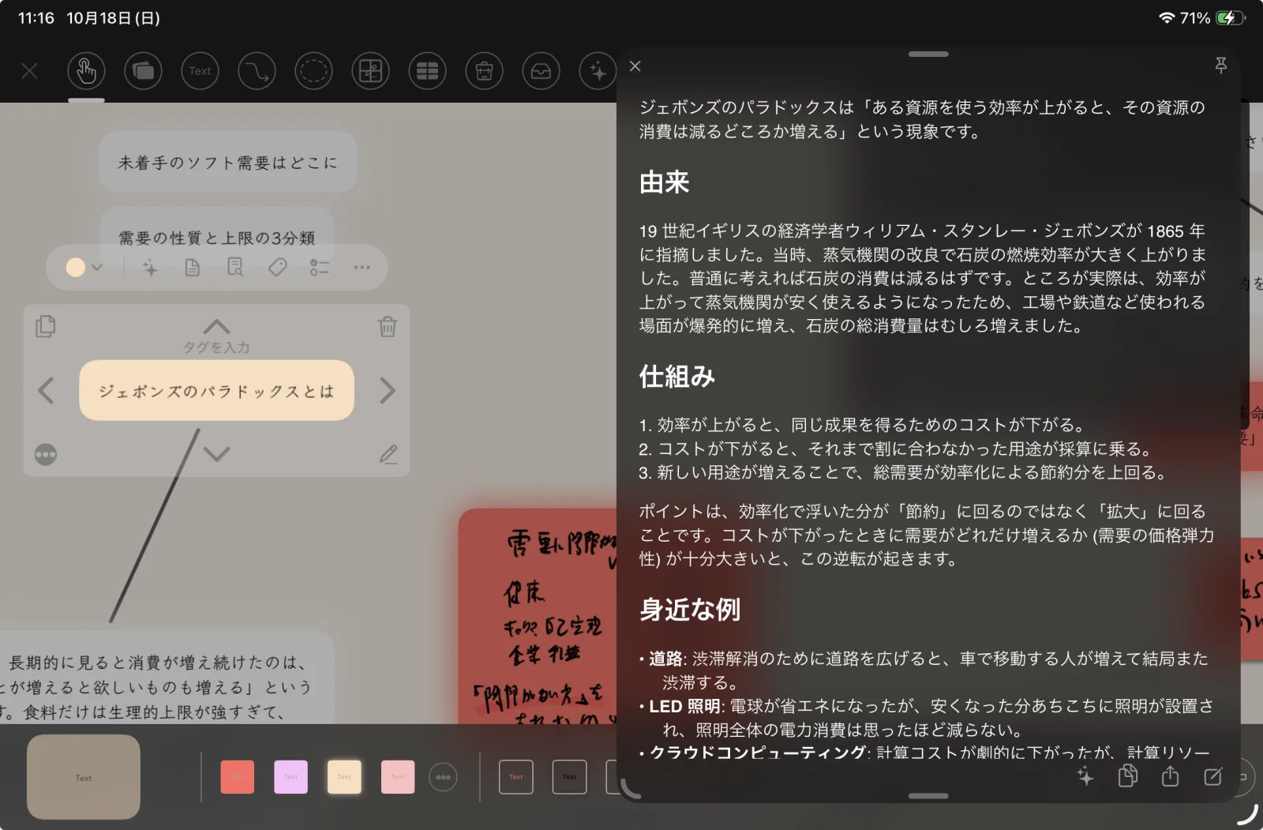Tap the AI sparkle icon in top toolbar
The height and width of the screenshot is (830, 1263).
tap(598, 71)
